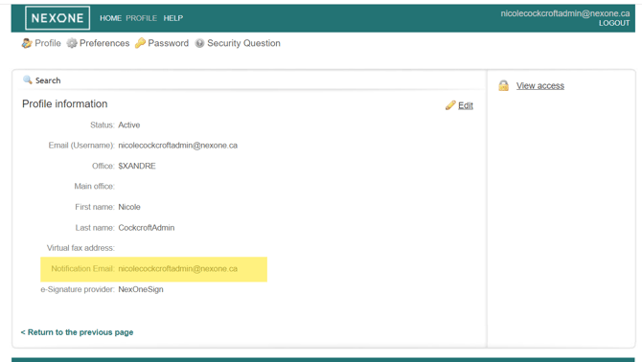
Task: Click the Status label
Action: click(103, 125)
